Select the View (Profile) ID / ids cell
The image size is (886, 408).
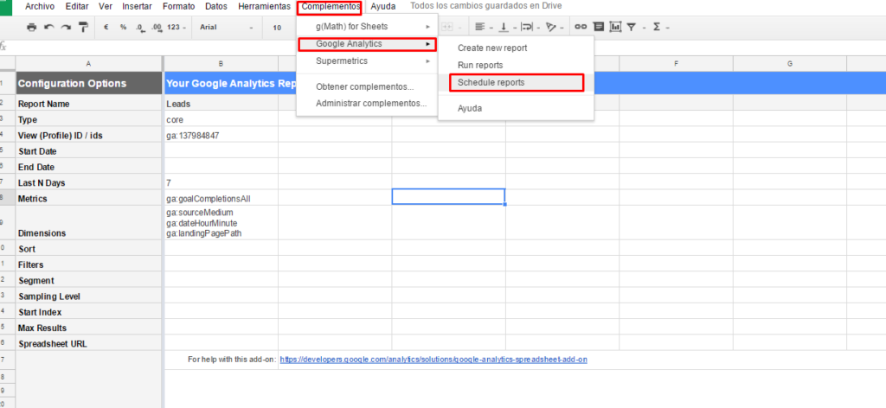89,136
